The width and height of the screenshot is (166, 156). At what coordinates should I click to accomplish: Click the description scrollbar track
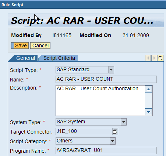tap(148, 101)
